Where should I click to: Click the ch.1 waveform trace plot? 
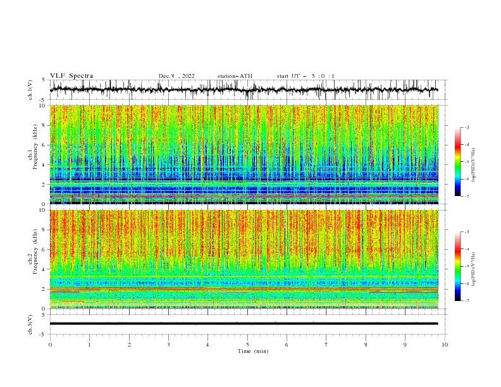click(244, 90)
